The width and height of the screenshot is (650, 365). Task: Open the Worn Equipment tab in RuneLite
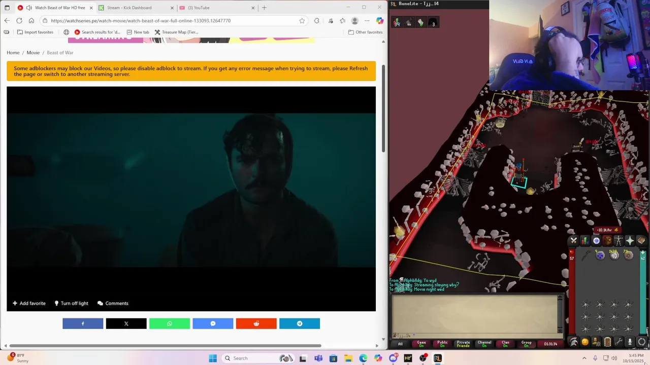pyautogui.click(x=619, y=240)
